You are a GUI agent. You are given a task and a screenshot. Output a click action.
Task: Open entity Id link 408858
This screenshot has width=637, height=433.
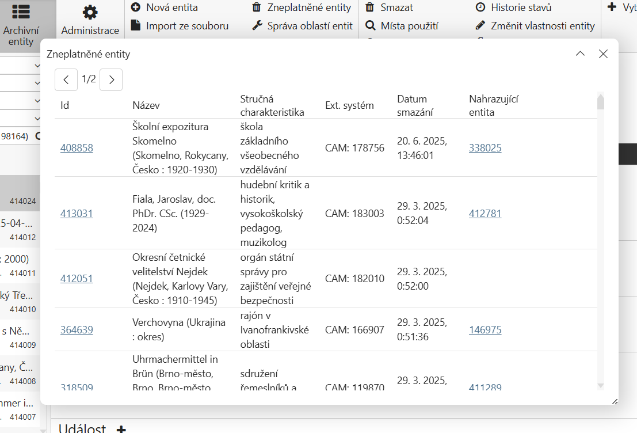click(x=77, y=148)
